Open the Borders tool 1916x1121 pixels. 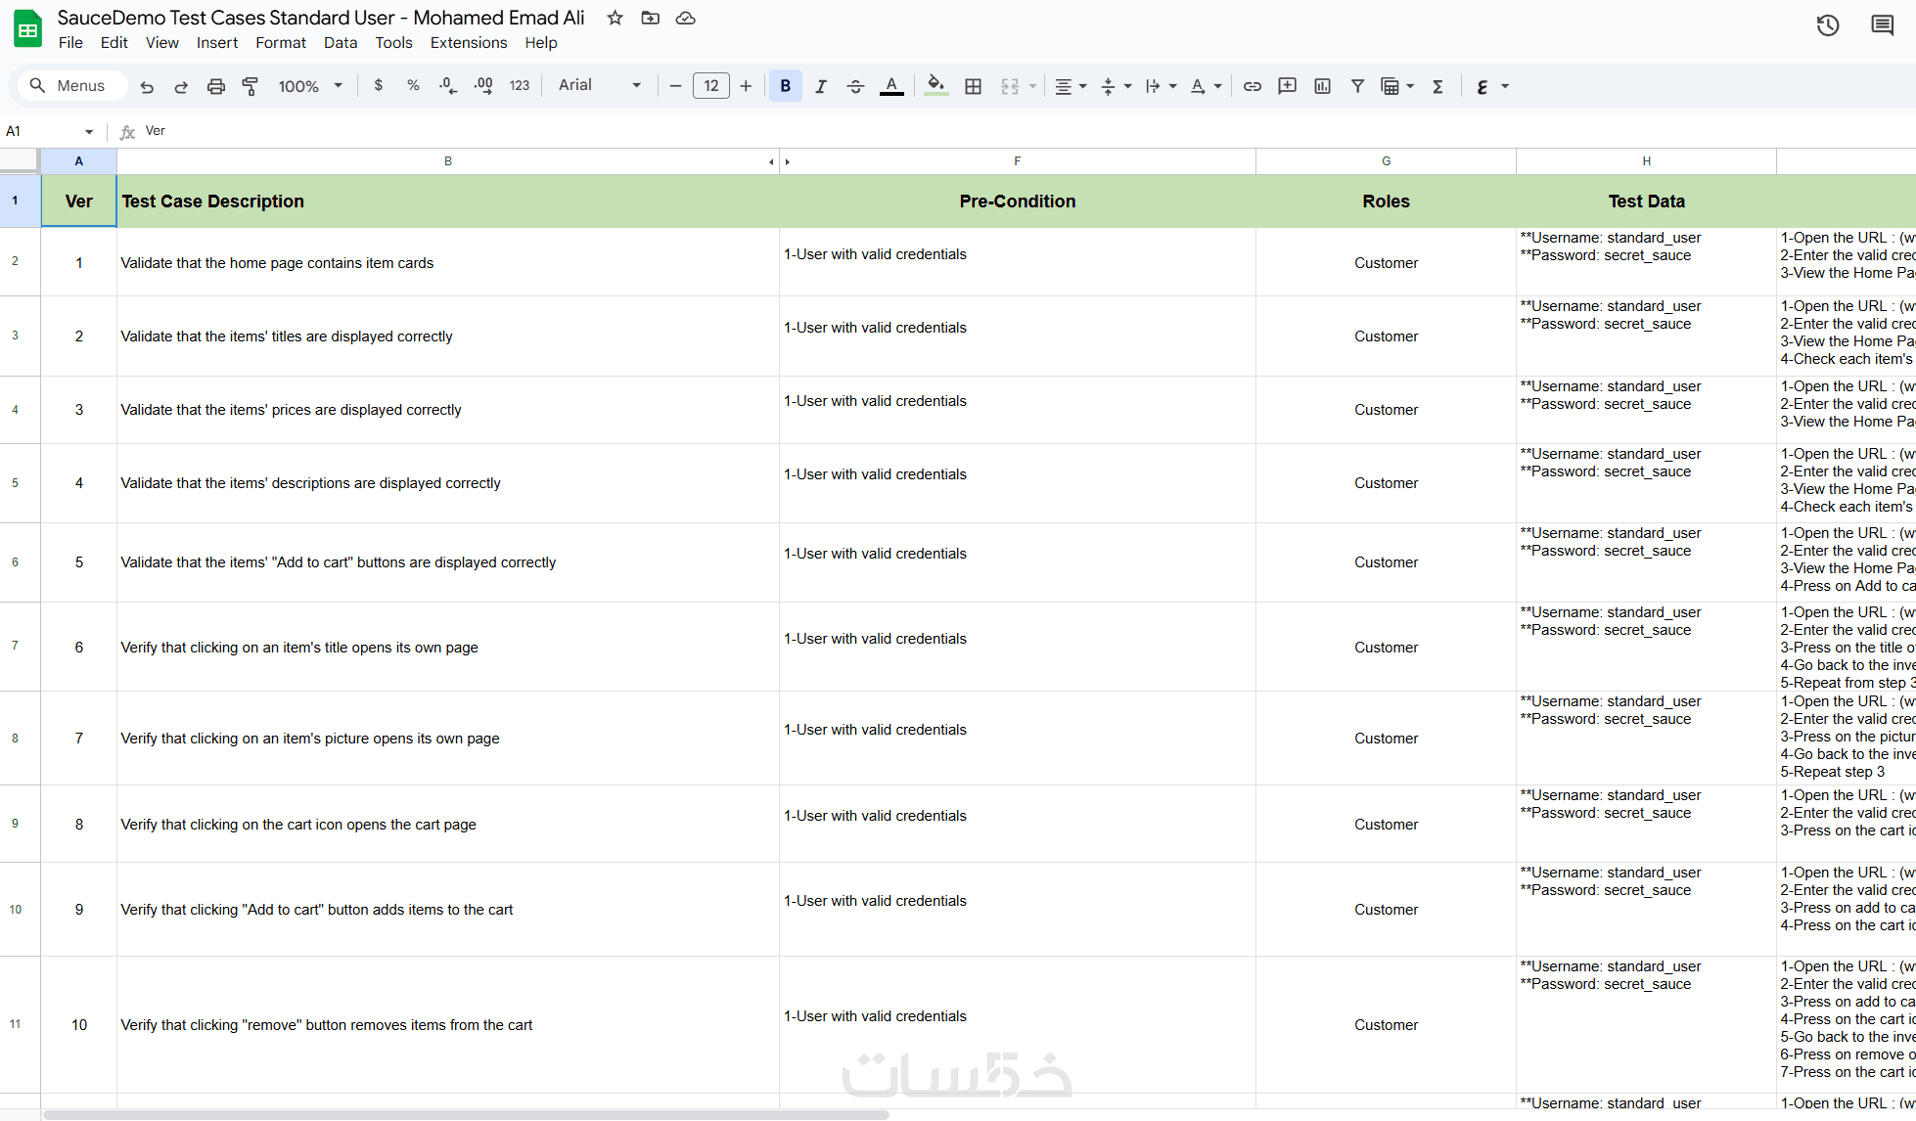point(973,86)
